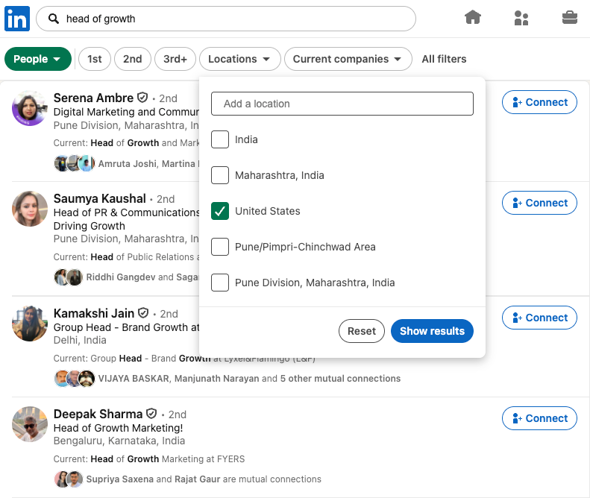Tick the Pune/Pimpri-Chinchwad Area checkbox
The height and width of the screenshot is (498, 590).
[220, 246]
